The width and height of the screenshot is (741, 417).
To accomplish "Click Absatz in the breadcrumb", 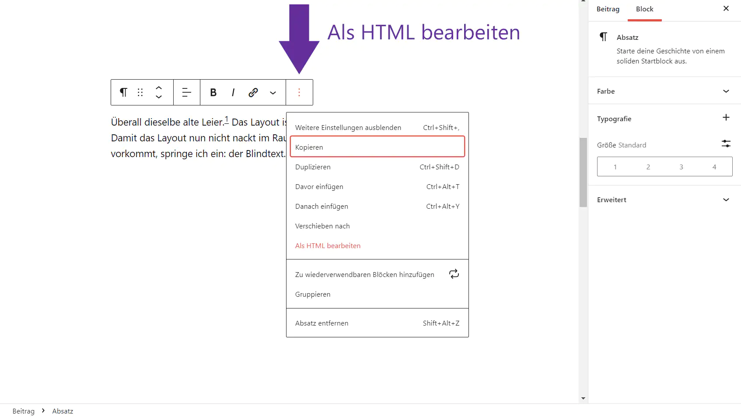I will point(63,411).
